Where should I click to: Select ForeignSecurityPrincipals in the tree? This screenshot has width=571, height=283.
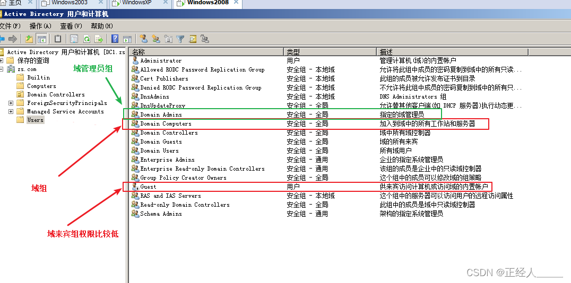pyautogui.click(x=67, y=103)
